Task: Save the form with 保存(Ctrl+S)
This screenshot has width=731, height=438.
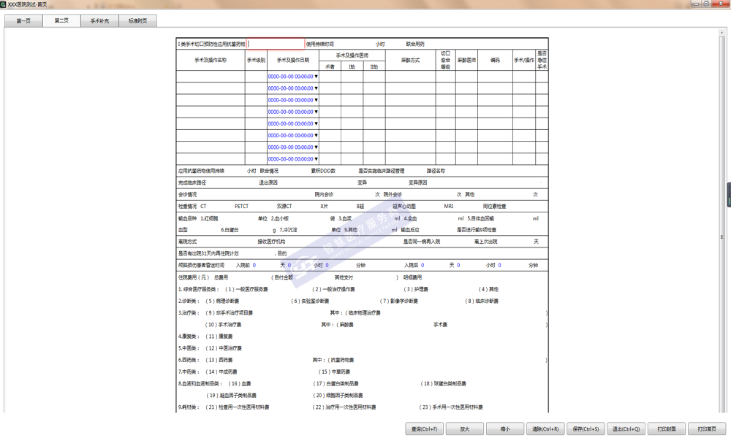Action: click(586, 429)
